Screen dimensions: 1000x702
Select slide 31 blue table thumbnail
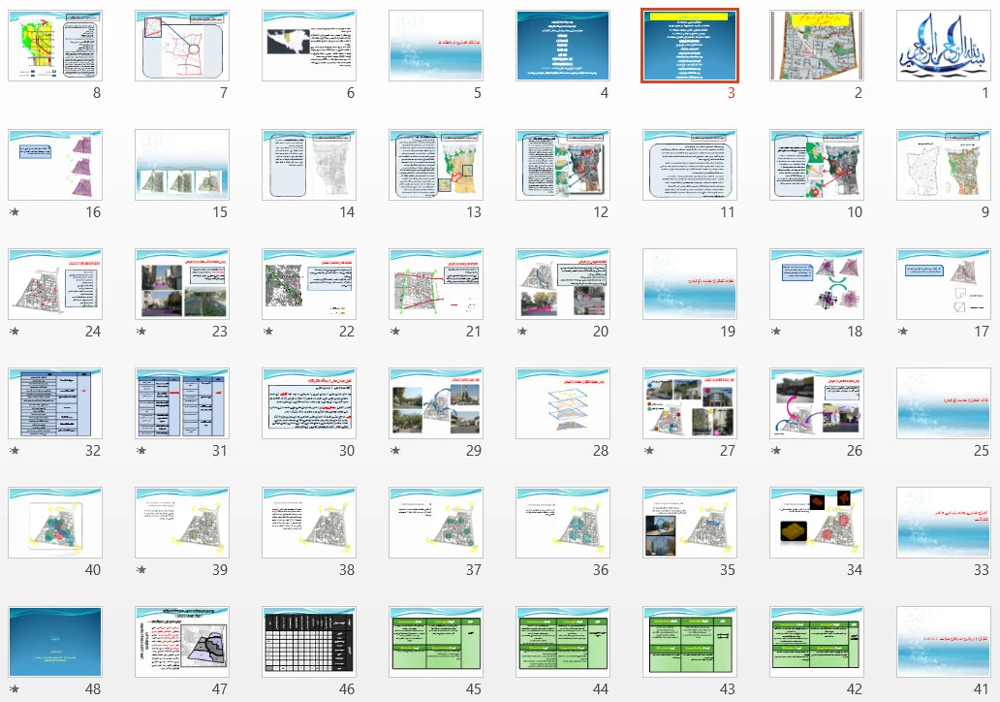tap(181, 403)
